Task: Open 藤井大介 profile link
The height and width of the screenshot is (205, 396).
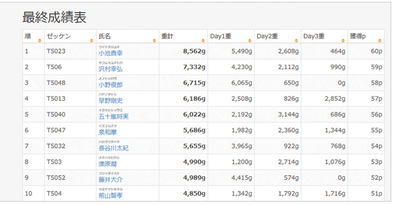Action: coord(111,180)
